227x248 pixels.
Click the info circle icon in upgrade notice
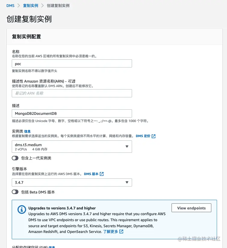coord(22,209)
